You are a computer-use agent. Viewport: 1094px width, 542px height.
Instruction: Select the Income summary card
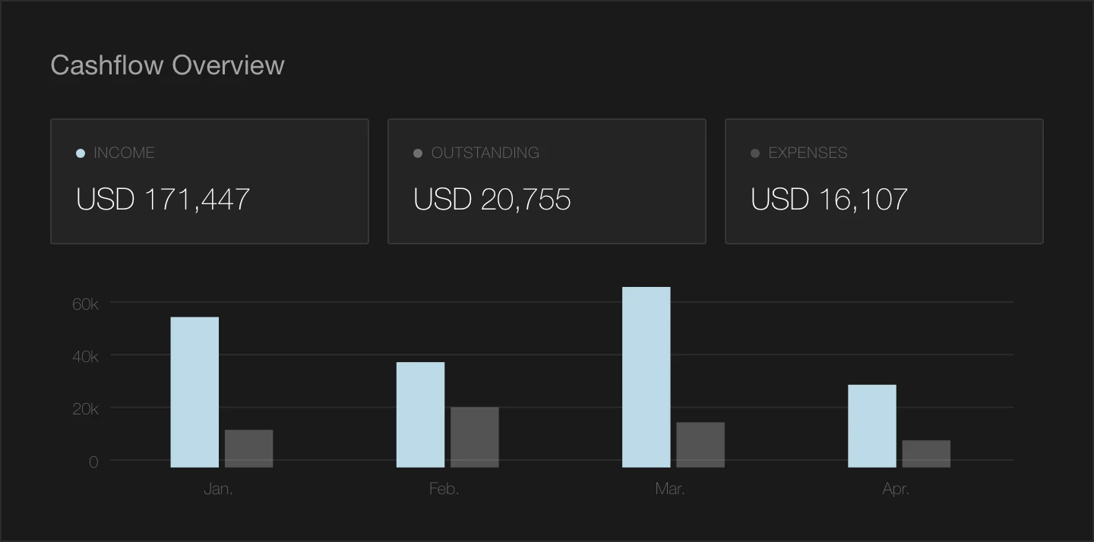[210, 181]
